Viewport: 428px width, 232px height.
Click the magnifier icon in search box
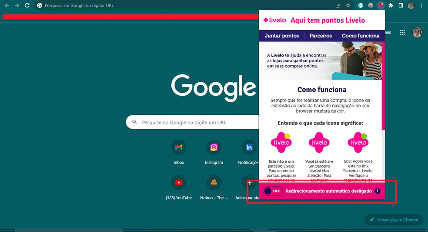(134, 122)
